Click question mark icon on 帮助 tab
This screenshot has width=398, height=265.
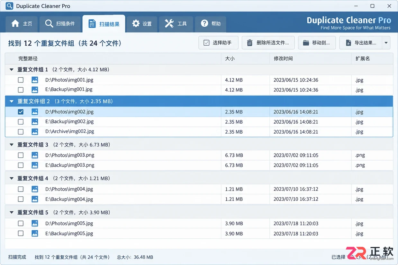click(x=204, y=23)
